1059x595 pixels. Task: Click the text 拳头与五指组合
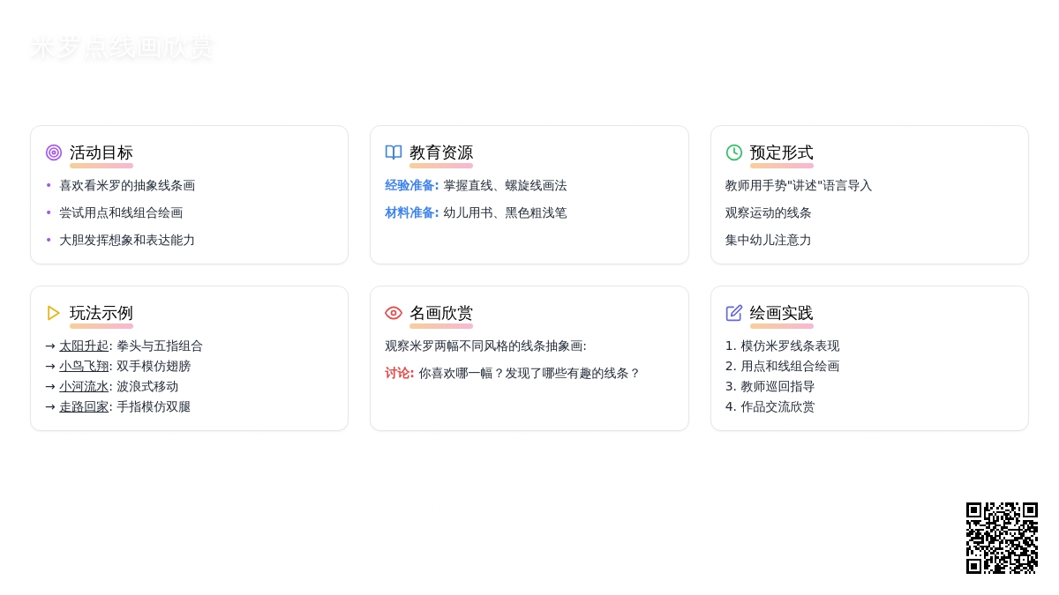point(160,346)
